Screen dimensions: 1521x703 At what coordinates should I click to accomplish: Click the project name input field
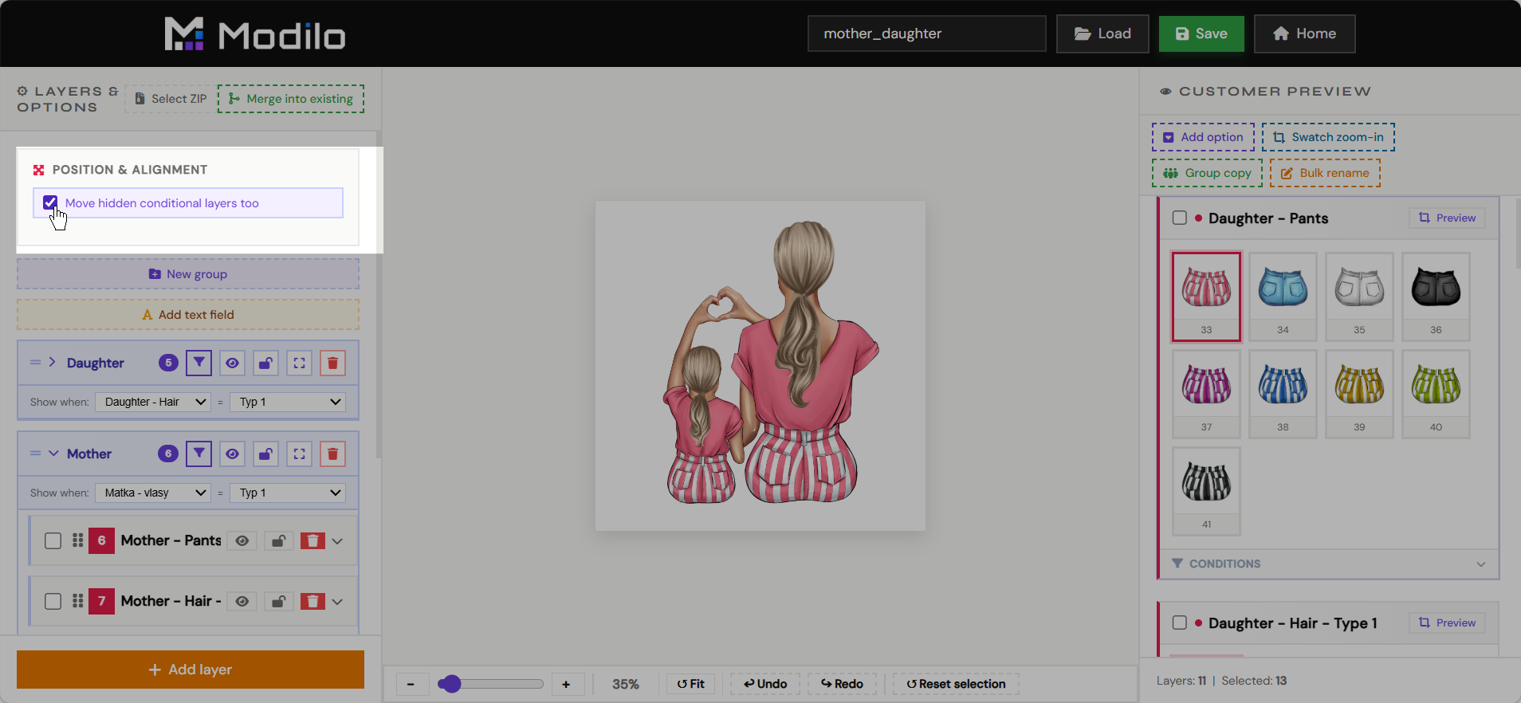pos(926,33)
